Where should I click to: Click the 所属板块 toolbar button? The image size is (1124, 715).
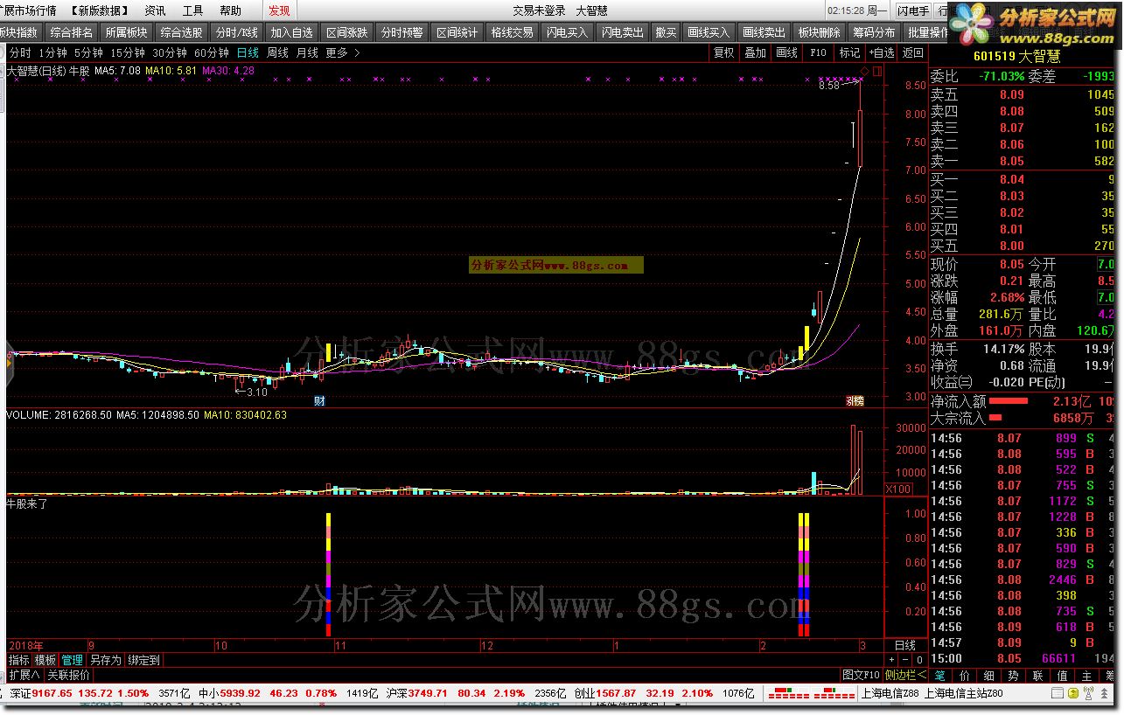click(126, 32)
